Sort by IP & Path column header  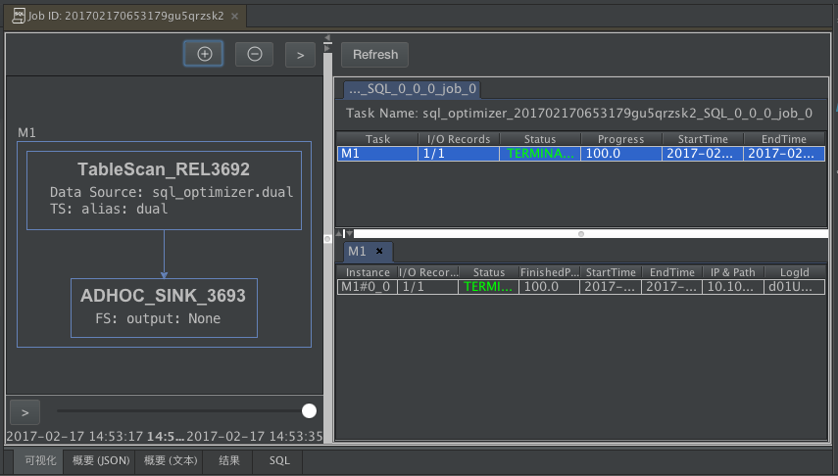point(733,272)
